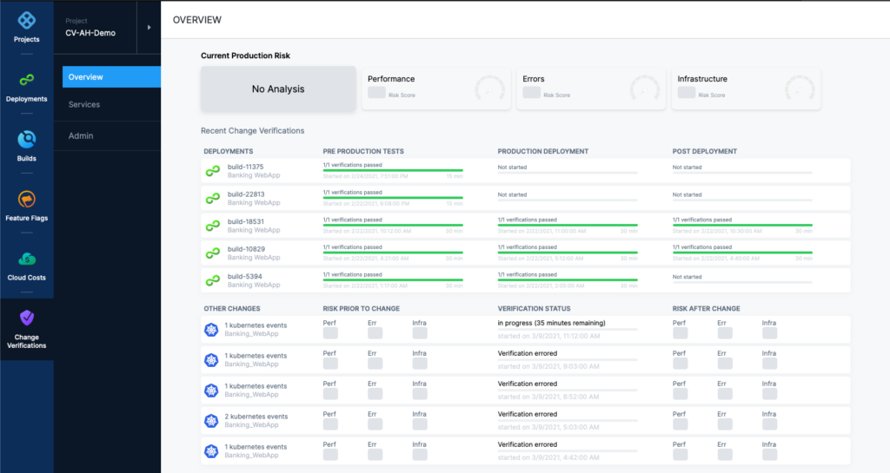Open the Performance risk score card
The width and height of the screenshot is (890, 473).
(x=436, y=89)
